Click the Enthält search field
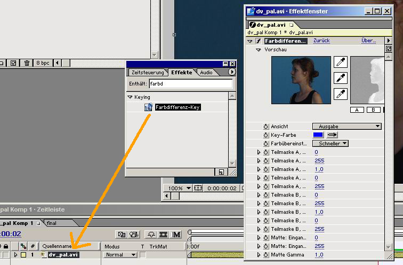The height and width of the screenshot is (265, 403). [x=190, y=84]
